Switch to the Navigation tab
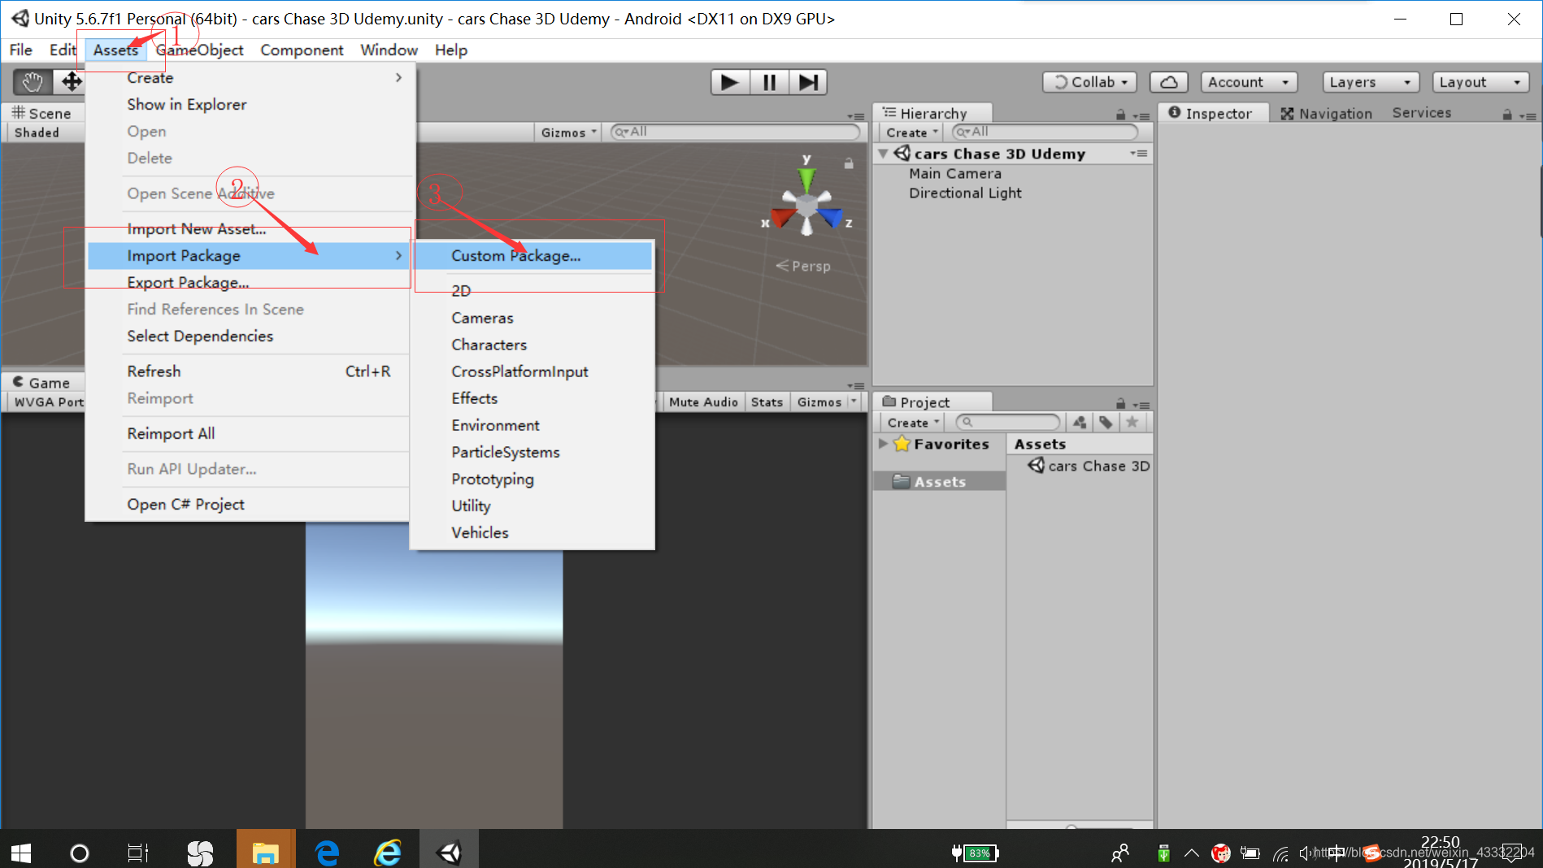Screen dimensions: 1543x868 pos(1327,114)
